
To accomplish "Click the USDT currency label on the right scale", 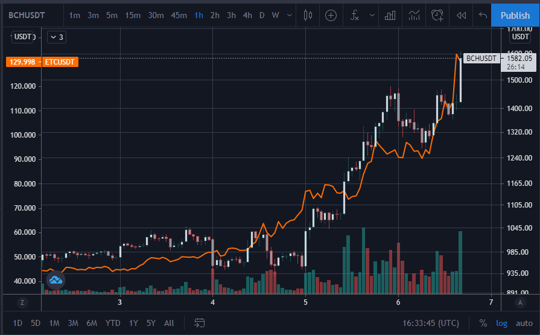I will point(520,37).
